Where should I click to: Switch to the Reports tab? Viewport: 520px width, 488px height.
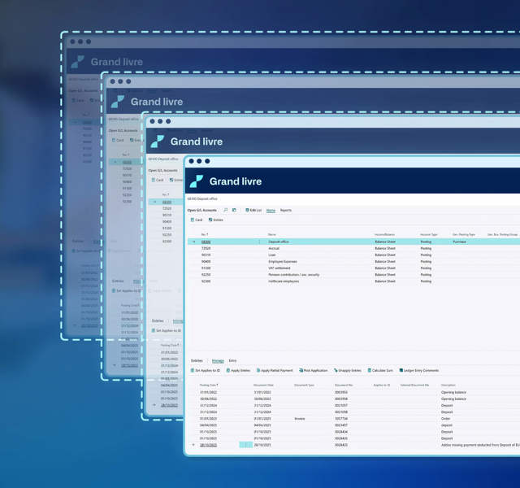tap(286, 211)
